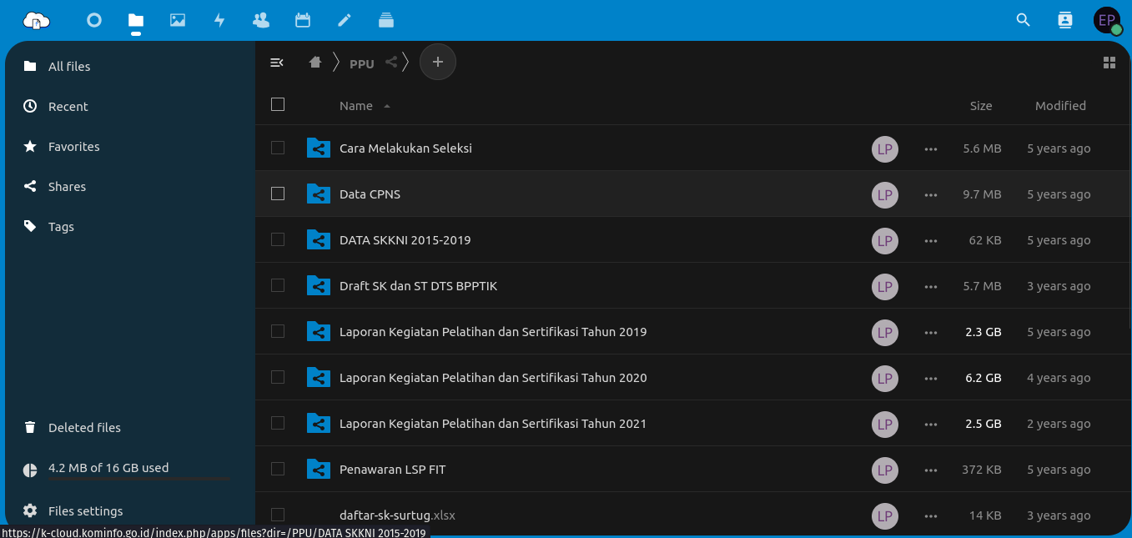This screenshot has height=538, width=1132.
Task: Sort files by Modified column
Action: 1060,106
